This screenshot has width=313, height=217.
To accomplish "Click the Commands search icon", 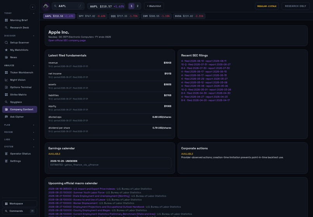I will point(6,211).
